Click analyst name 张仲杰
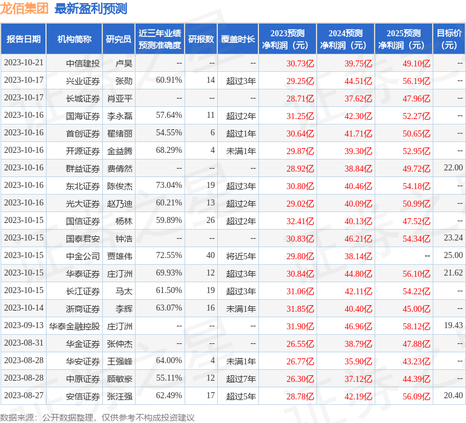The image size is (466, 423). (x=120, y=343)
